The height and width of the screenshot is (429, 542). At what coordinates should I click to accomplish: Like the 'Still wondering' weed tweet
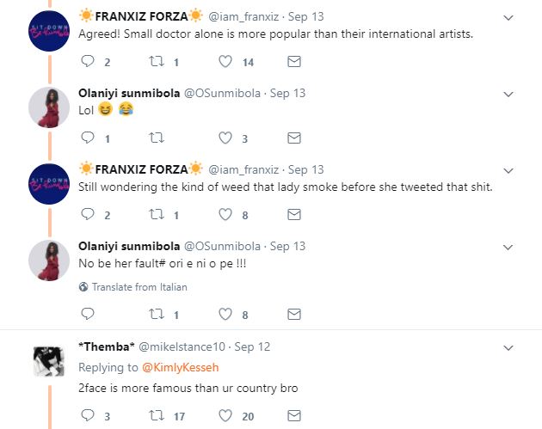coord(225,215)
